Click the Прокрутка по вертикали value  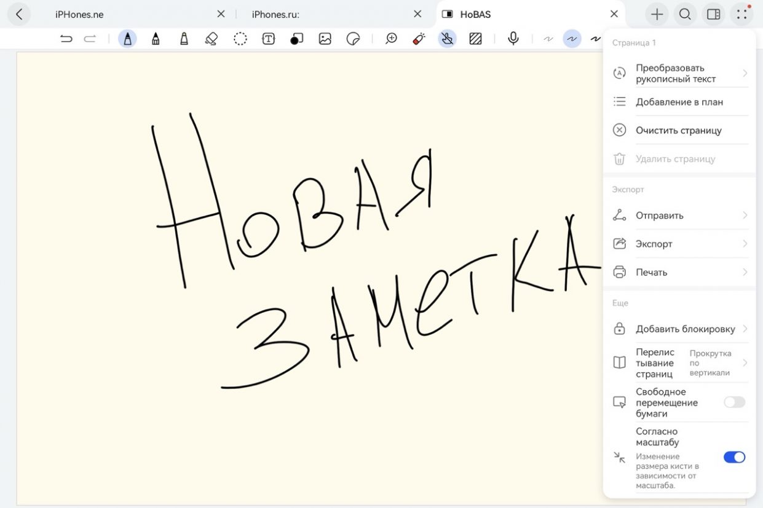coord(710,363)
